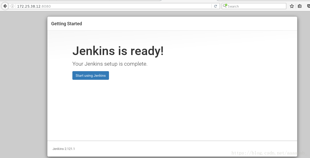This screenshot has width=310, height=158.
Task: Focus the address bar showing 172.25.38.12:8080
Action: tap(114, 6)
